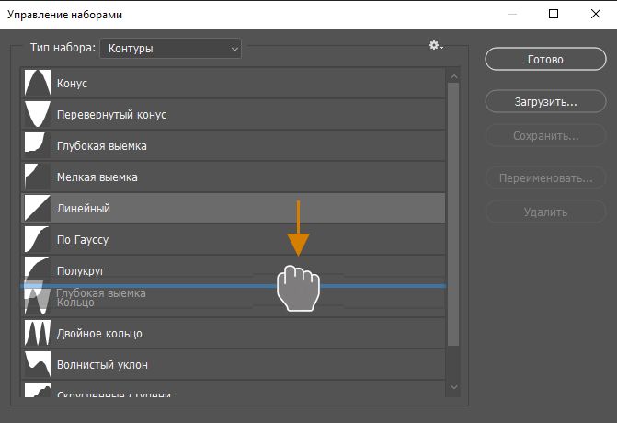Click the Двойное кольцо contour thumbnail
This screenshot has height=423, width=617.
[x=37, y=333]
